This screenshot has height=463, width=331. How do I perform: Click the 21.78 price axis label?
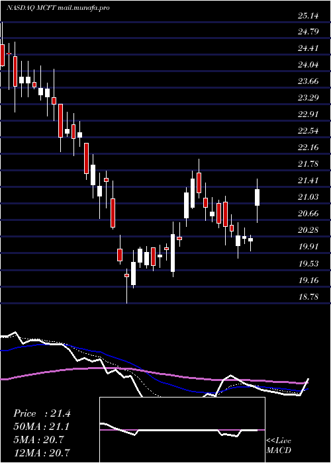pos(308,163)
